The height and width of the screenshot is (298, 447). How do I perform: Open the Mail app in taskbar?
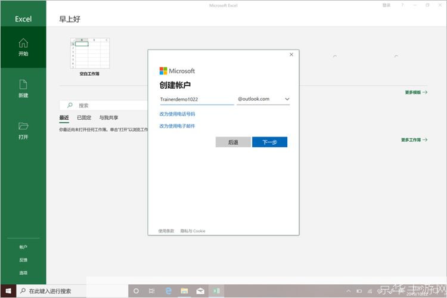tap(200, 291)
